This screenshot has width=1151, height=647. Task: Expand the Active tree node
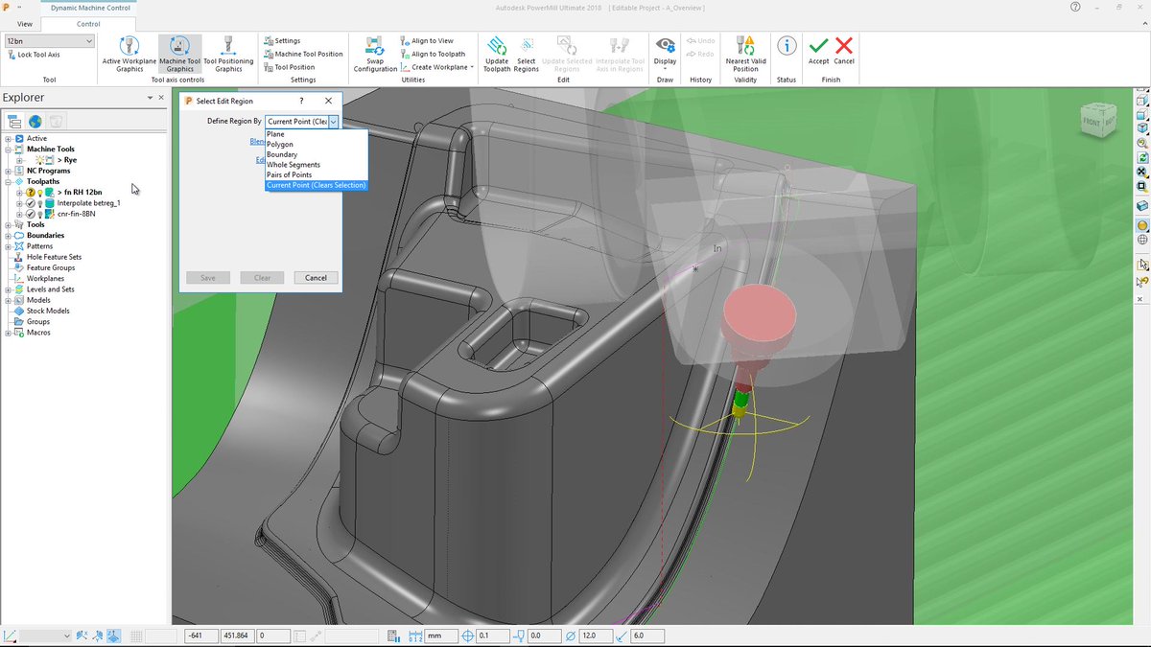8,139
